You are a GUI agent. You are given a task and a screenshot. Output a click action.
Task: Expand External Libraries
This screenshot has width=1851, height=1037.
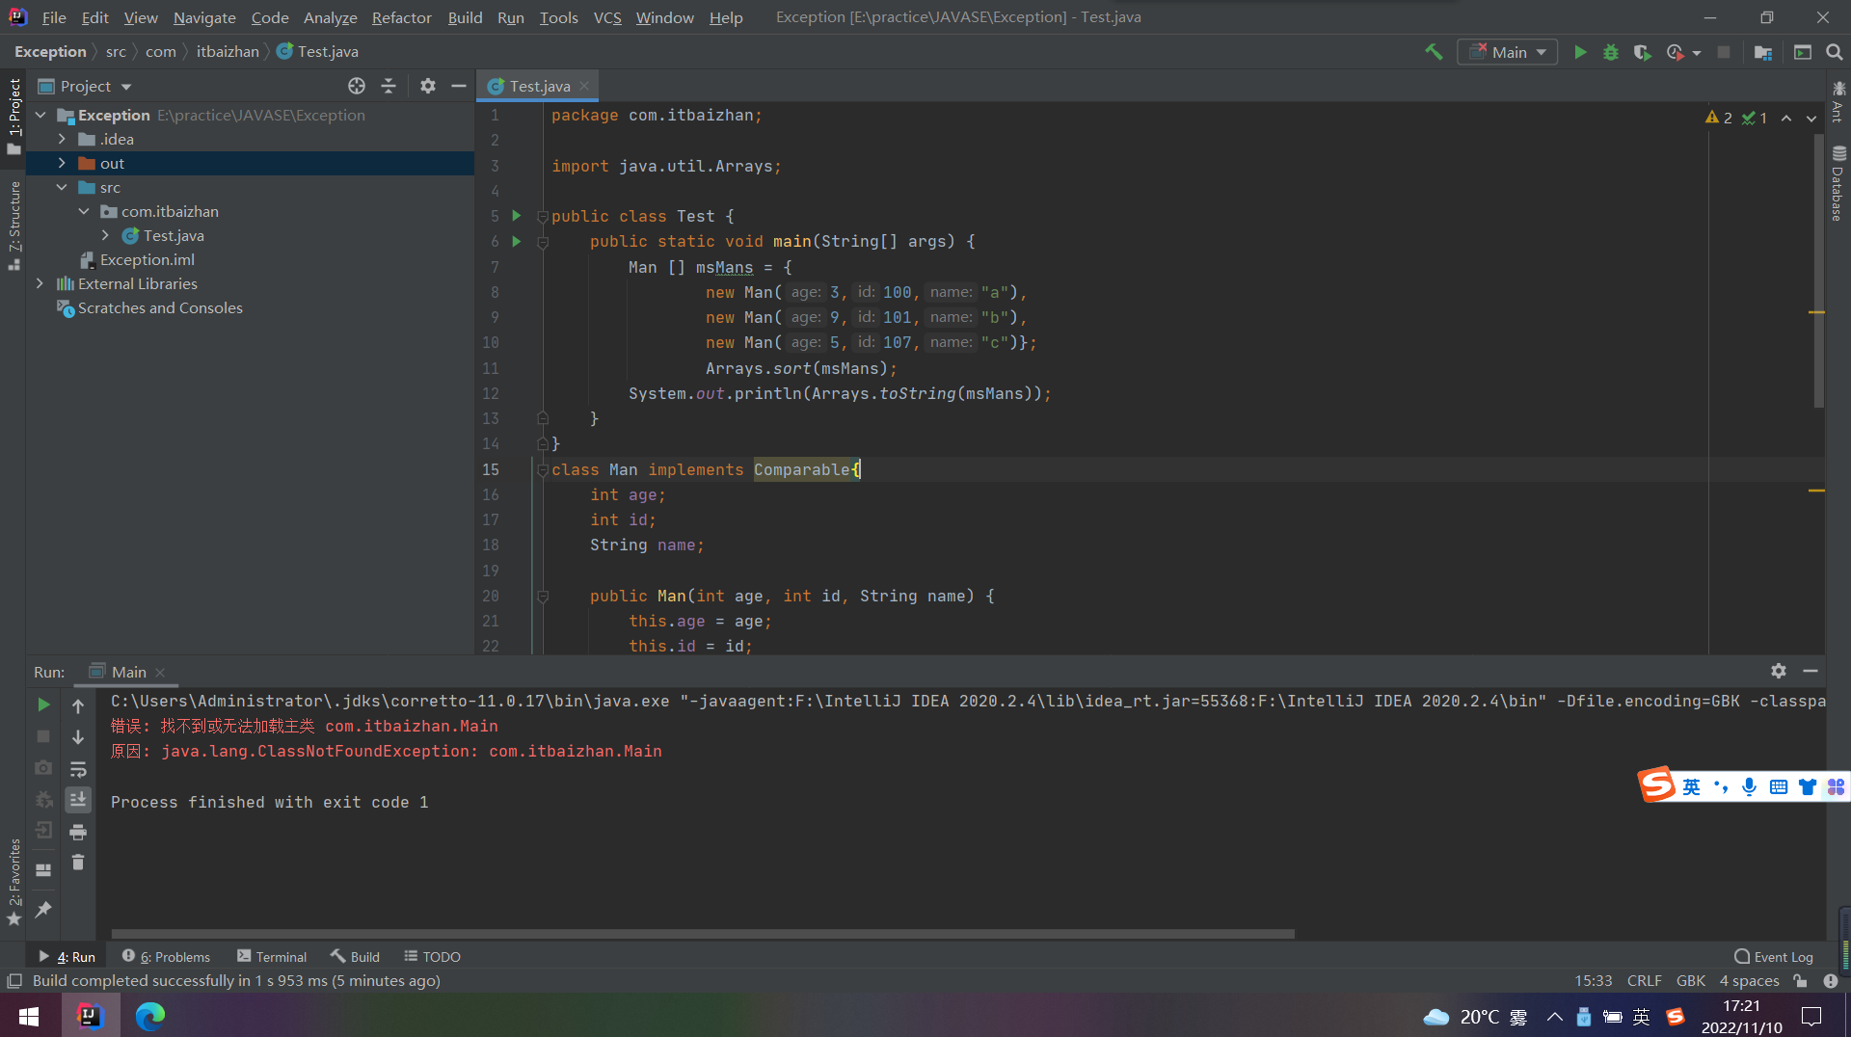40,283
